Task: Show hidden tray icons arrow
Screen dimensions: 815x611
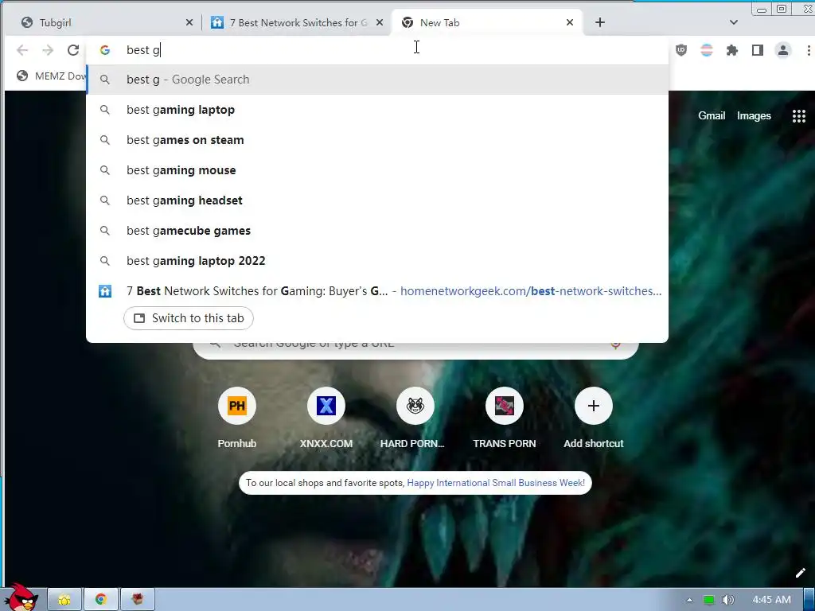Action: [689, 600]
